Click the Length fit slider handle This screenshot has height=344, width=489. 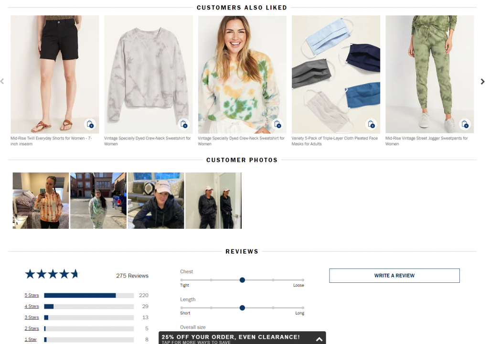tap(242, 308)
